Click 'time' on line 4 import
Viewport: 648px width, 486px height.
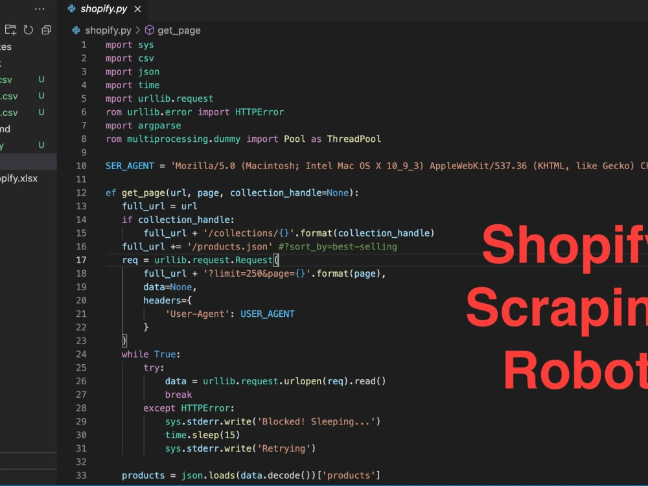click(x=149, y=85)
